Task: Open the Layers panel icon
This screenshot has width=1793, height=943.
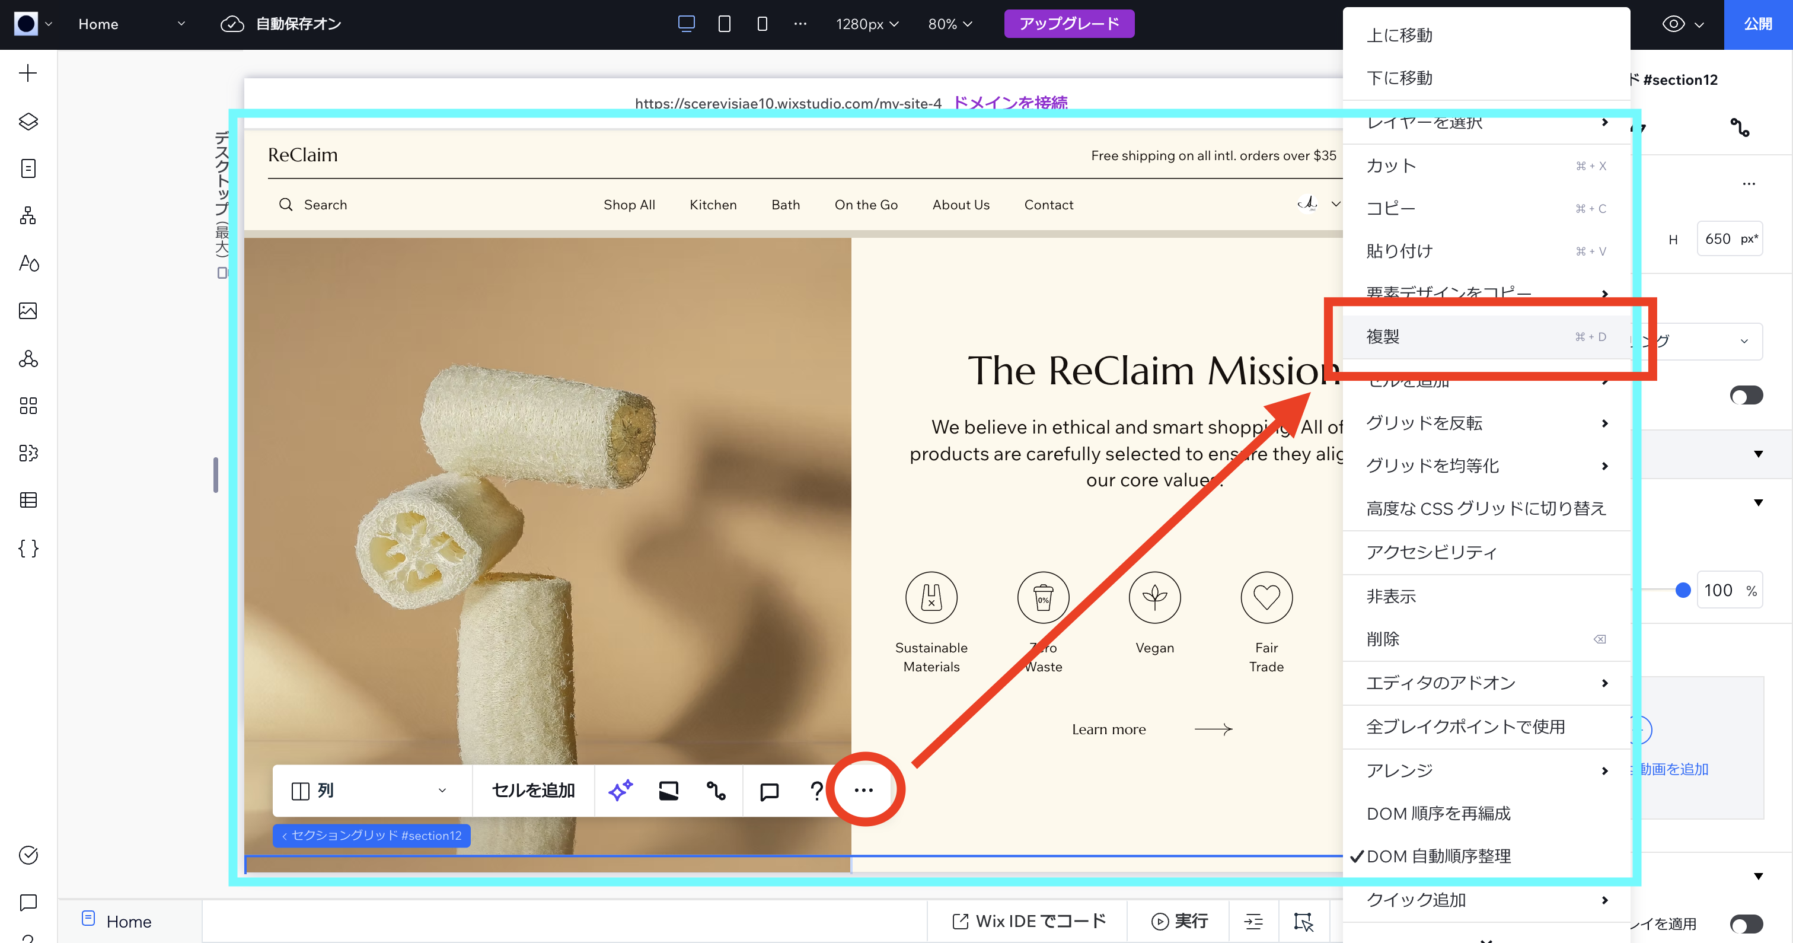Action: tap(28, 121)
